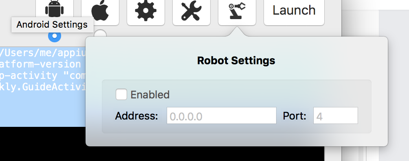Screen dimensions: 409x161
Task: Focus the robot Port input field
Action: pyautogui.click(x=335, y=115)
